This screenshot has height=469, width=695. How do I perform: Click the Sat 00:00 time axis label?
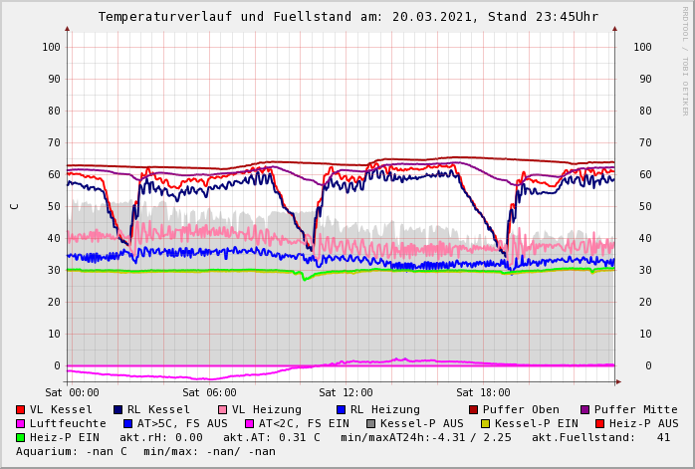pos(72,392)
